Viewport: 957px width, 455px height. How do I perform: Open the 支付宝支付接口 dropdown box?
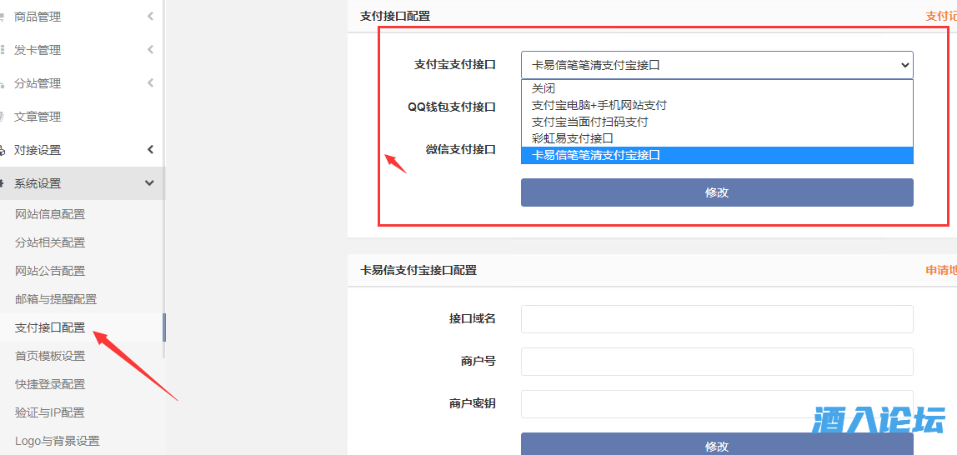717,65
